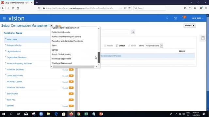This screenshot has height=117, width=209.
Task: Select Service from the offering list
Action: click(55, 50)
